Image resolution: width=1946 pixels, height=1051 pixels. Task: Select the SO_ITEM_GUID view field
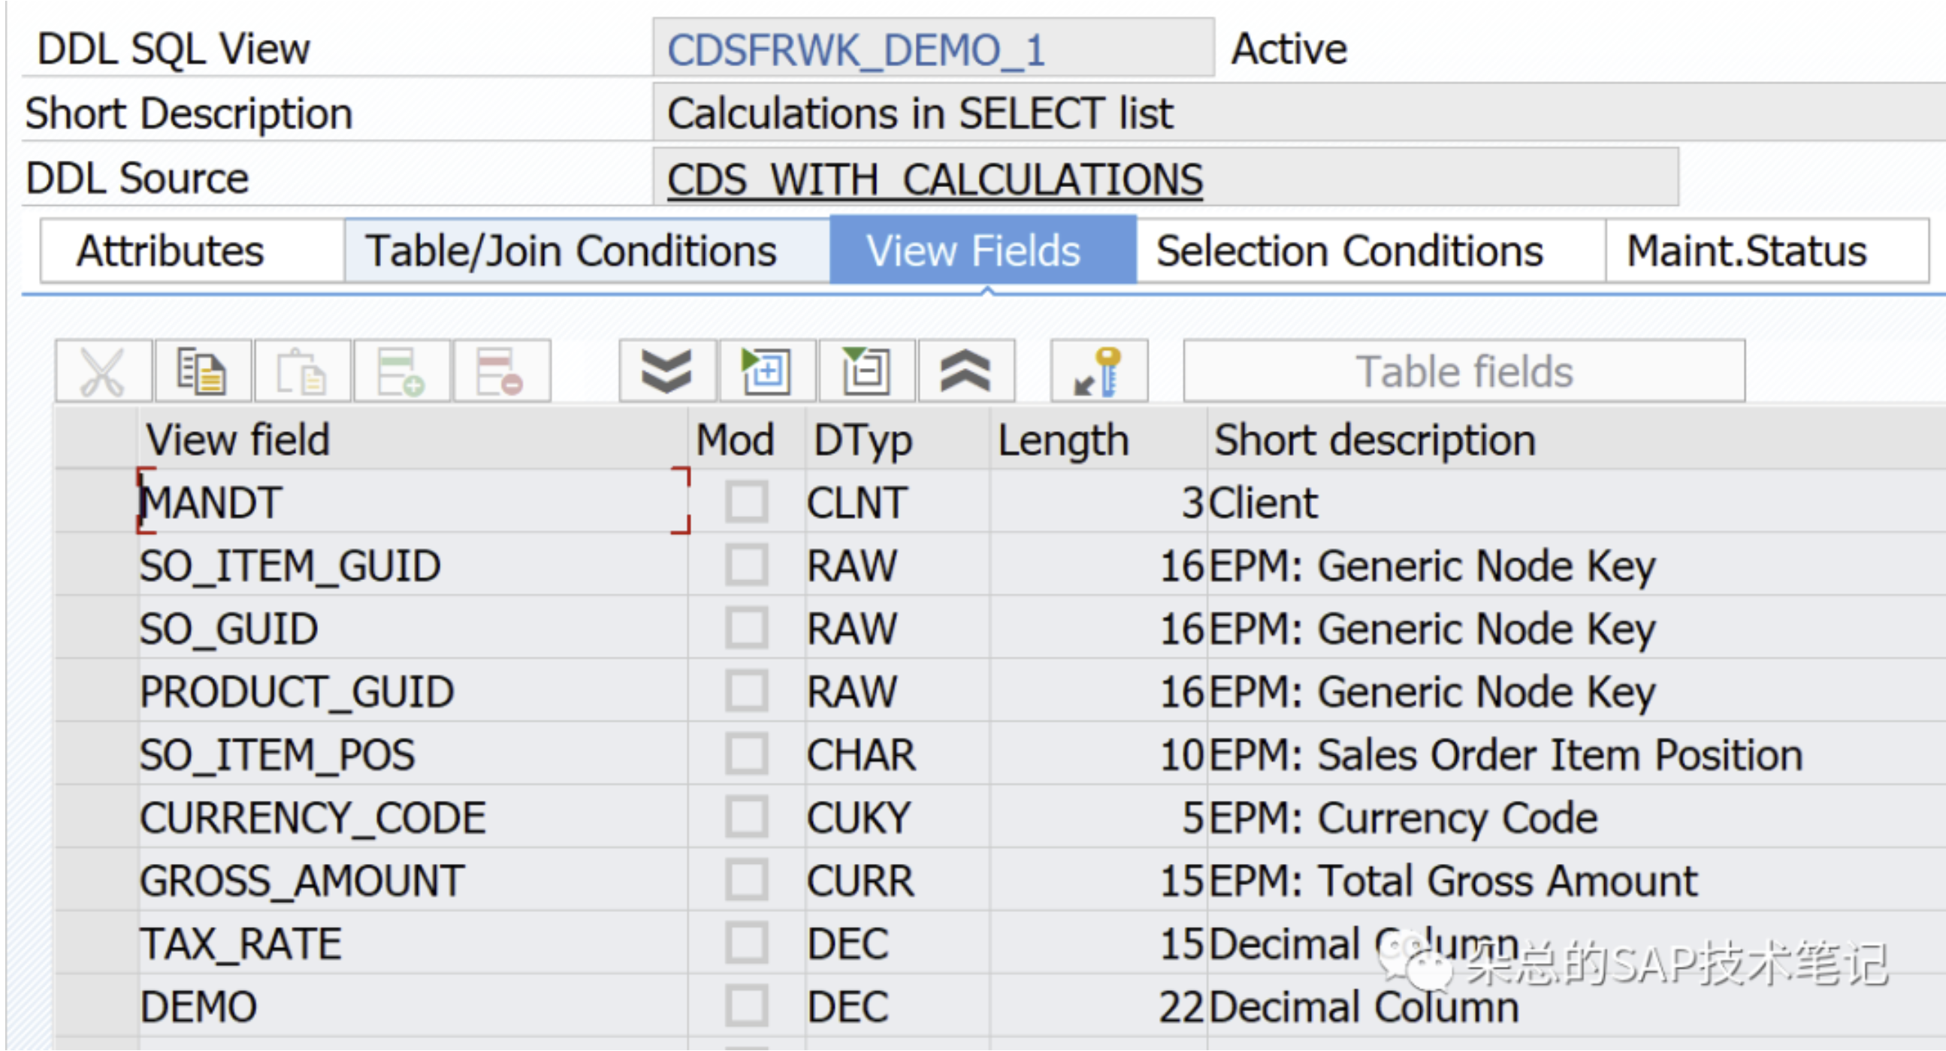[x=413, y=565]
